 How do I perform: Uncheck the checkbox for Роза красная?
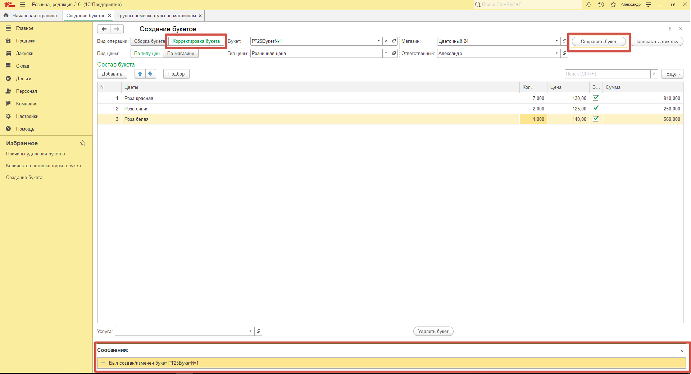(x=596, y=98)
